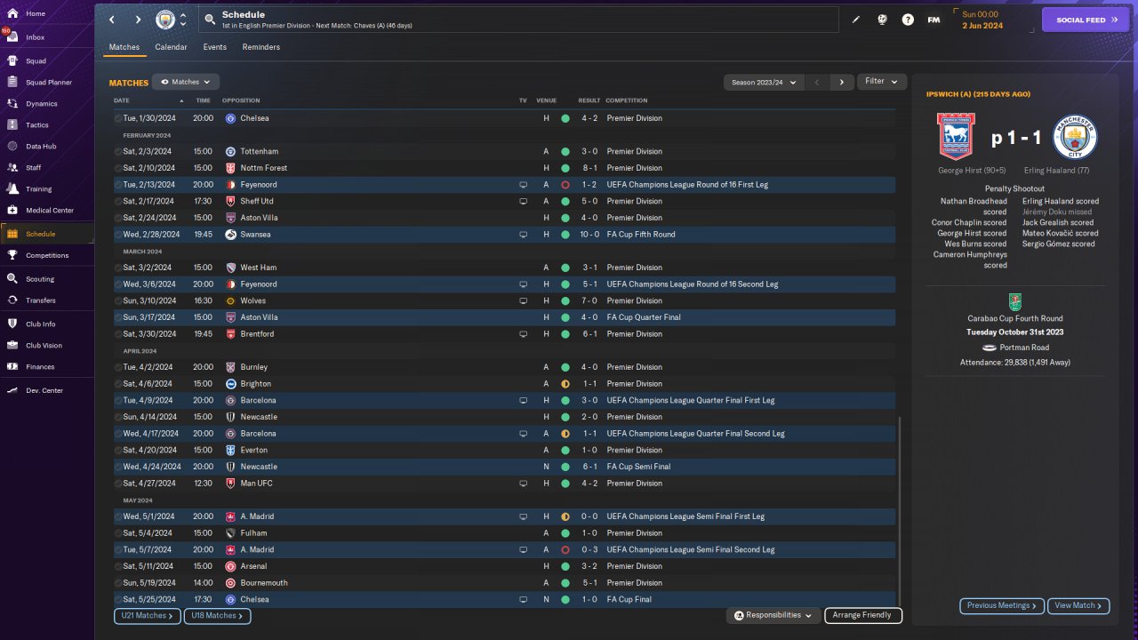Open the U21 Matches list
The width and height of the screenshot is (1138, 640).
(148, 615)
